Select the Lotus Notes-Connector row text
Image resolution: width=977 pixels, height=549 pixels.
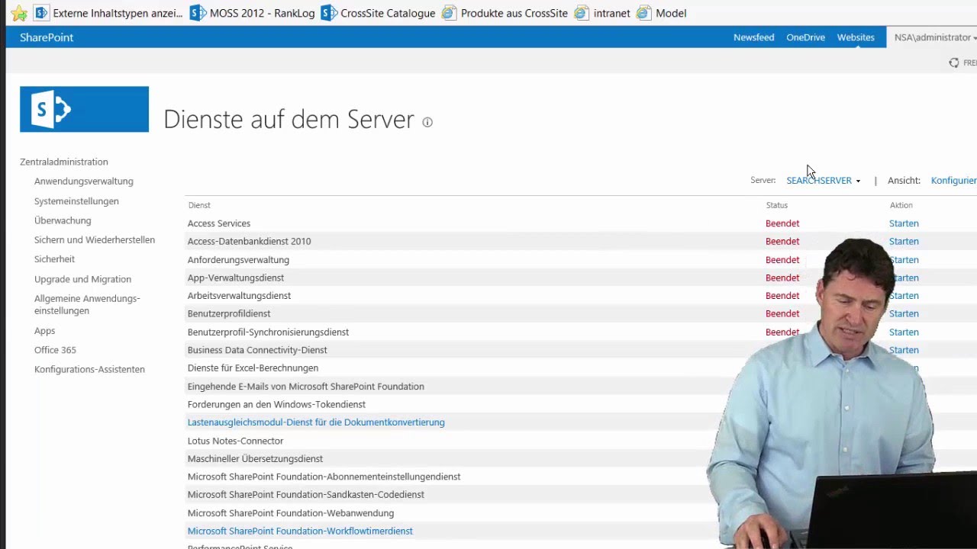point(235,441)
